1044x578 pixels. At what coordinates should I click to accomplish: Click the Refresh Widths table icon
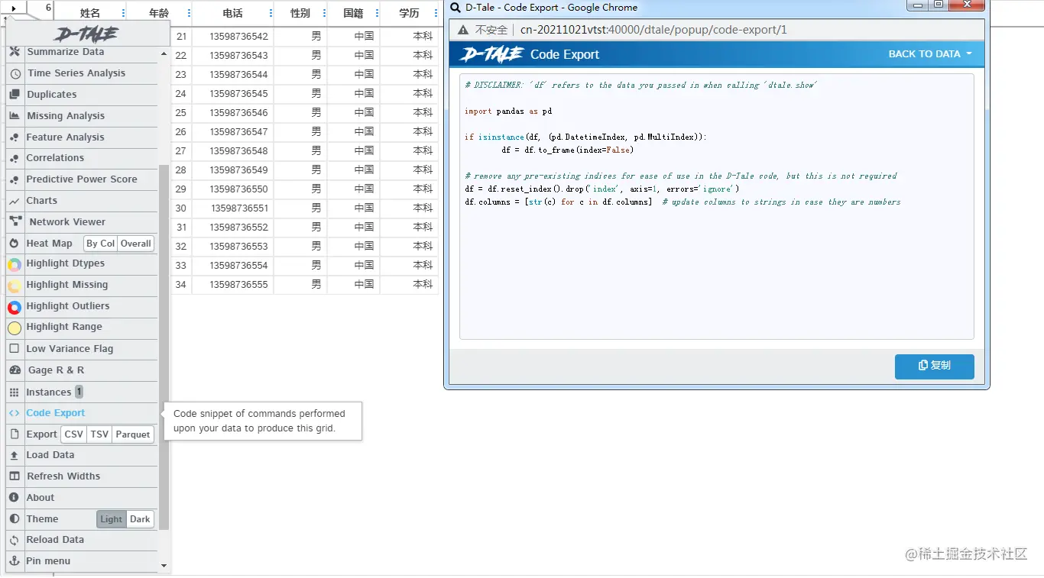coord(15,476)
